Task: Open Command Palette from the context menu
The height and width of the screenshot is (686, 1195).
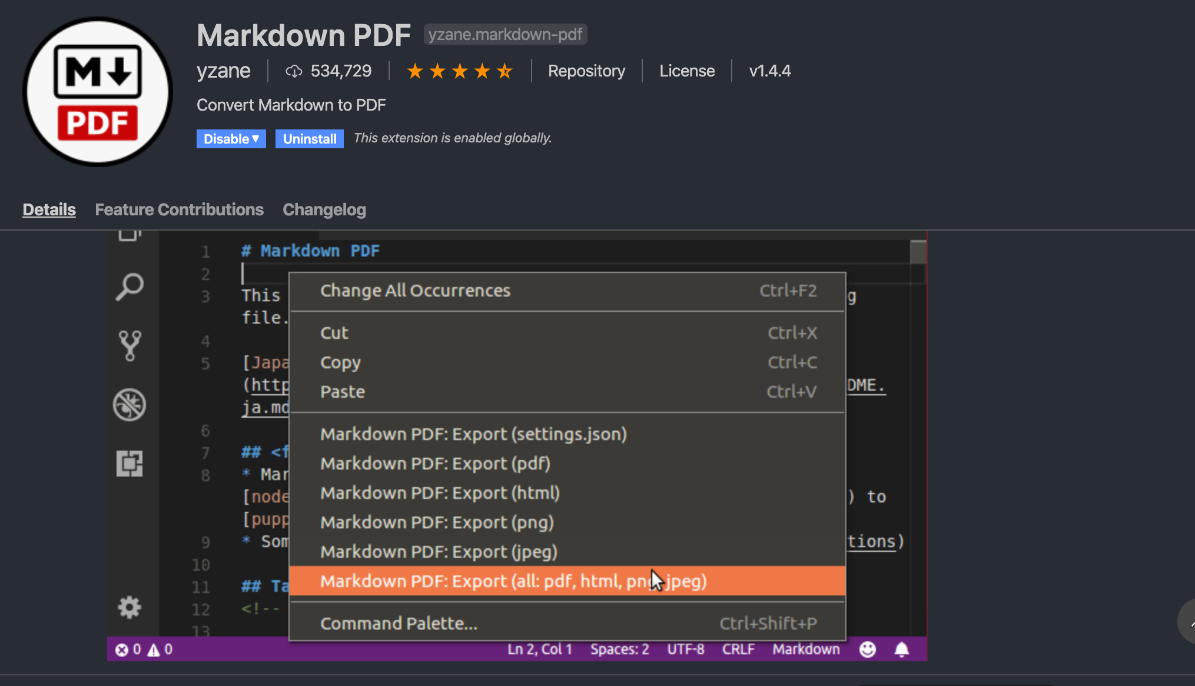Action: pyautogui.click(x=399, y=623)
